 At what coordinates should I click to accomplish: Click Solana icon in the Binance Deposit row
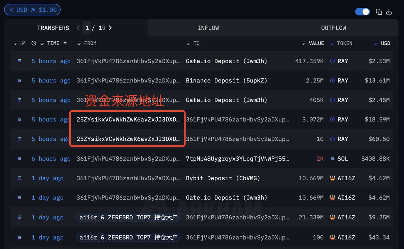click(x=19, y=80)
